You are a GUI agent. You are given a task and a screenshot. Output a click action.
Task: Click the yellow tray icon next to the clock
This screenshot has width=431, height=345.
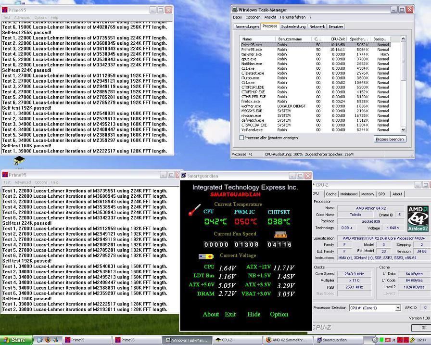pyautogui.click(x=412, y=340)
